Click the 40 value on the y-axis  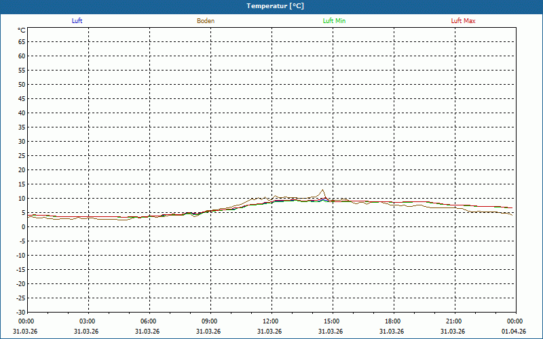22,113
